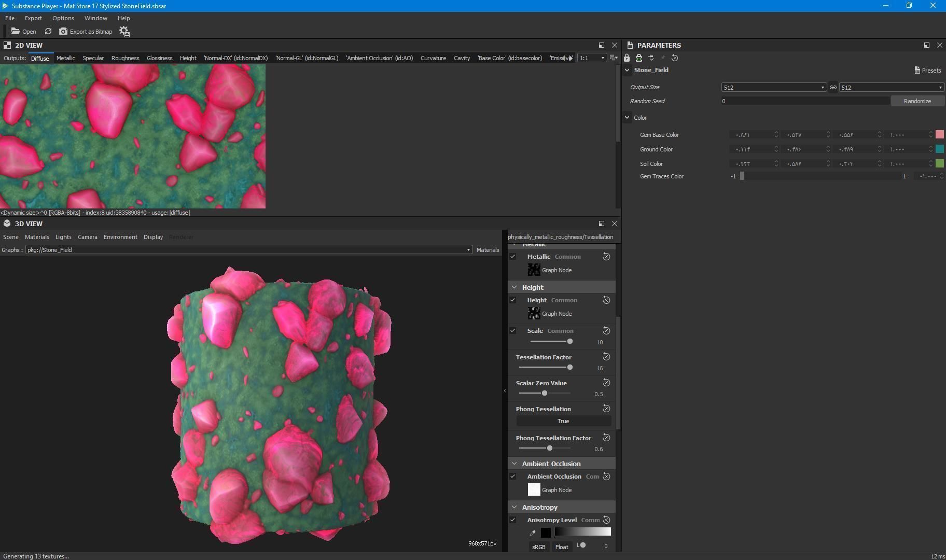Select the Curvature output tab

[433, 58]
